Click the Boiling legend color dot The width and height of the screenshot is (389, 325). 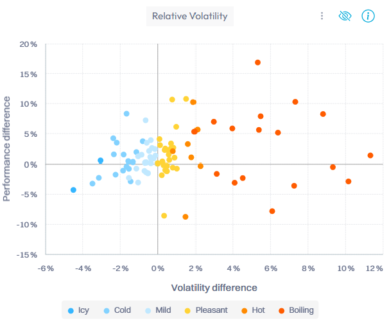click(283, 310)
